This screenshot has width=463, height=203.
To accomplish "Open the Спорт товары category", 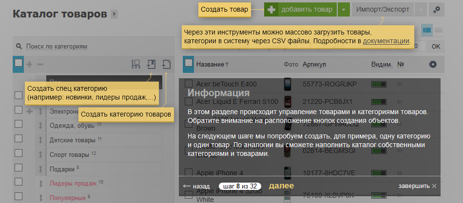I will [69, 154].
